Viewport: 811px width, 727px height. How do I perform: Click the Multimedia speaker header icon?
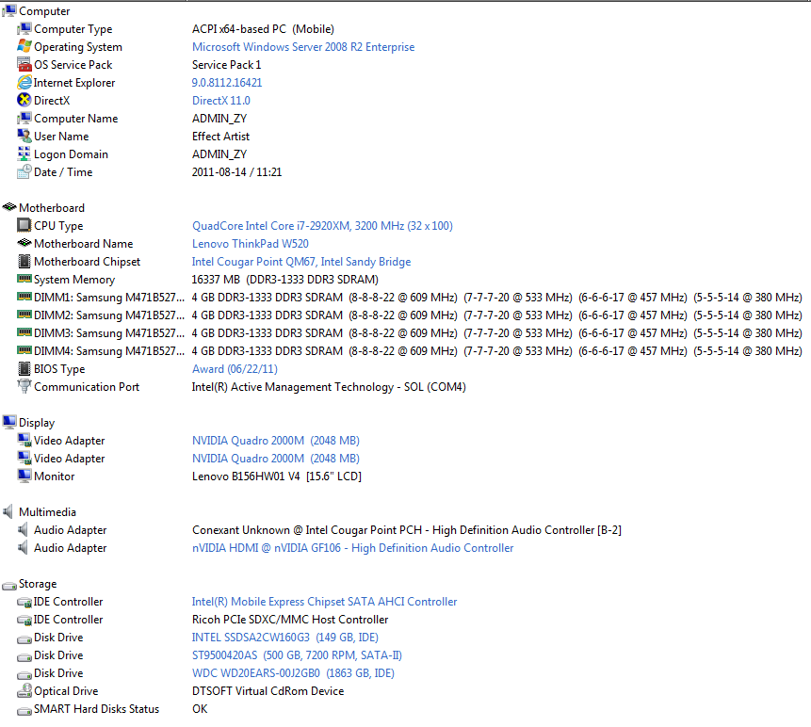[x=8, y=512]
